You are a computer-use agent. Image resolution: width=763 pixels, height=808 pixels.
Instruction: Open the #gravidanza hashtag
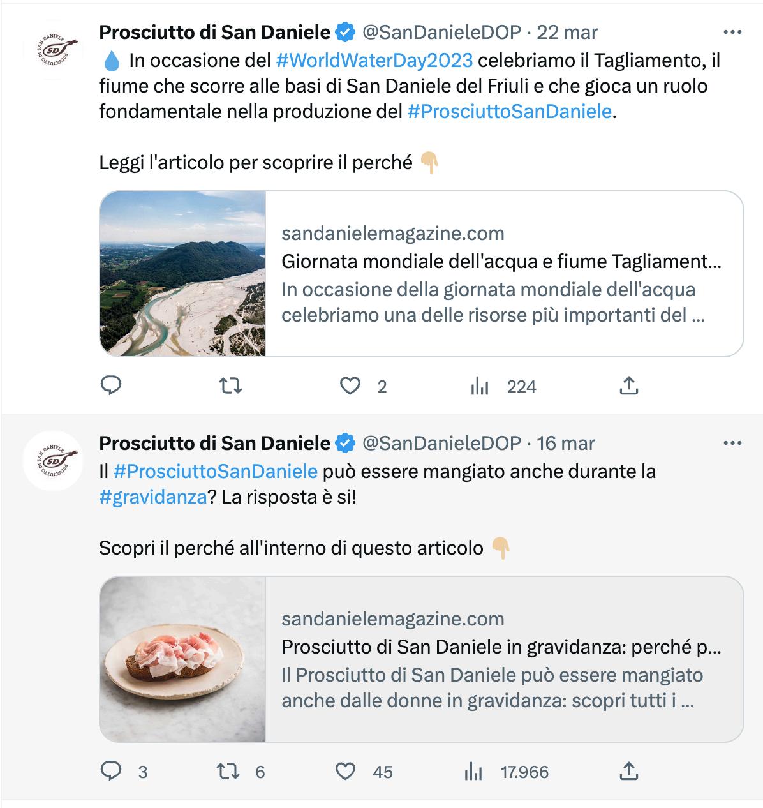[153, 497]
